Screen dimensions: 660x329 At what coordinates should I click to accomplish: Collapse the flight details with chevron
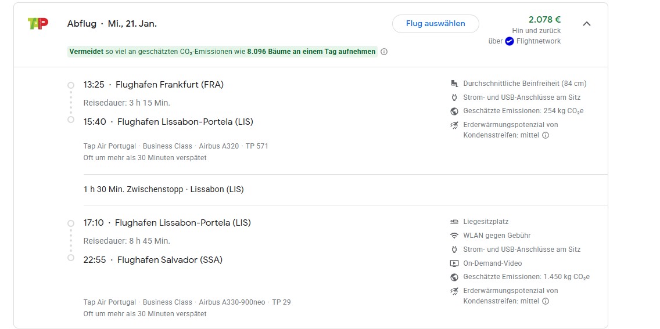(586, 24)
